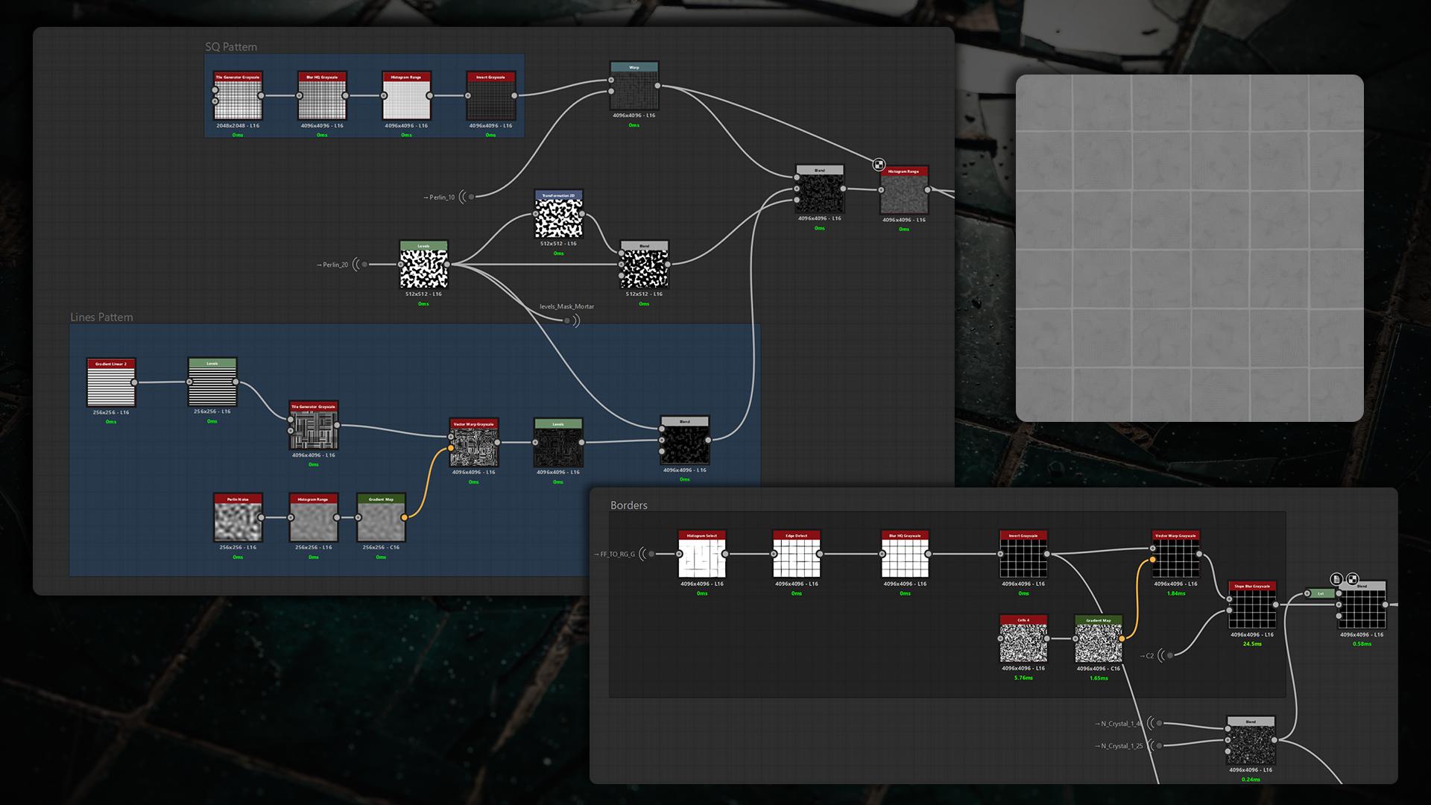The width and height of the screenshot is (1431, 805).
Task: Click the 1.84ms timing under Vector Warp
Action: pyautogui.click(x=1176, y=594)
